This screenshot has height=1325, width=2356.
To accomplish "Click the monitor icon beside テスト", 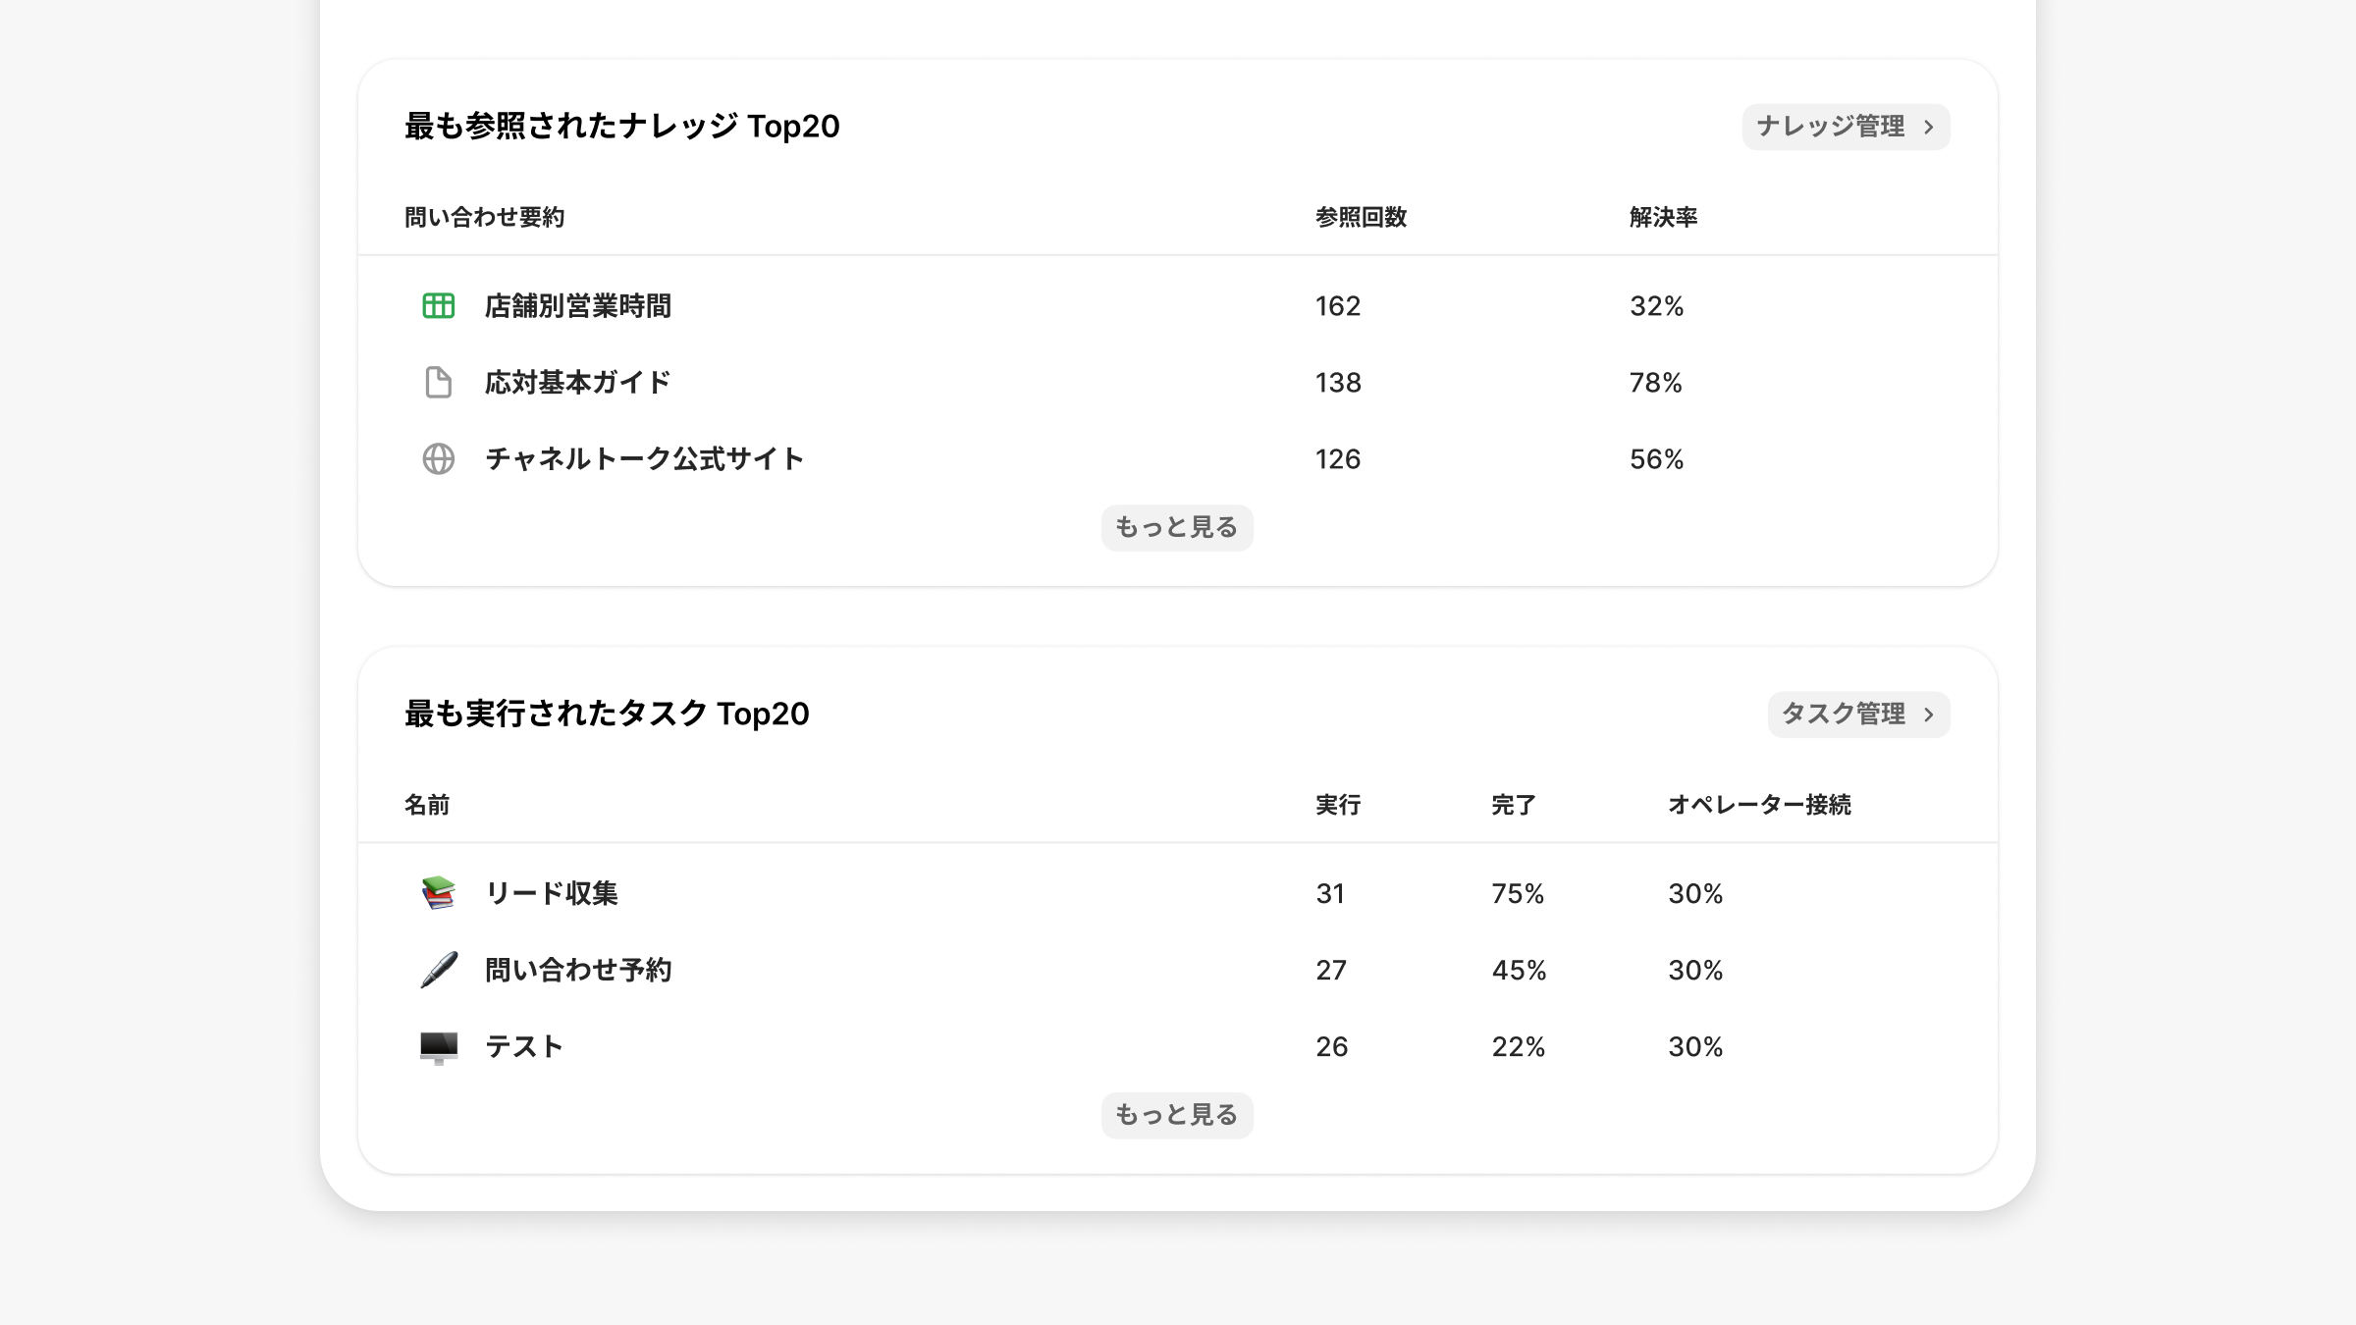I will pyautogui.click(x=438, y=1047).
